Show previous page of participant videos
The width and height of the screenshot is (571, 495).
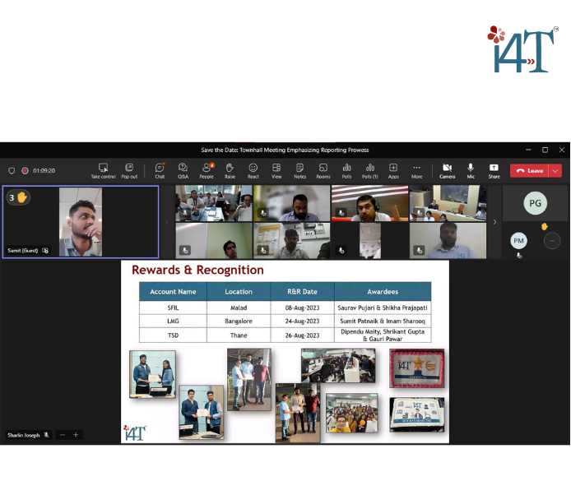167,222
